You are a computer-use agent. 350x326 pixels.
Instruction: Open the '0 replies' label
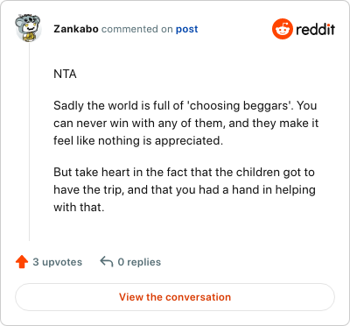pyautogui.click(x=139, y=262)
